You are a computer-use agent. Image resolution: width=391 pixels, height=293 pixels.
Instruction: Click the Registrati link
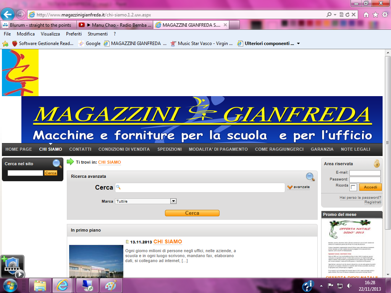click(373, 202)
